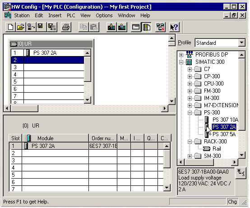Click the Slot column header

(x=15, y=138)
